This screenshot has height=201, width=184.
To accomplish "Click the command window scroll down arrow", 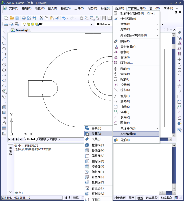I will point(174,189).
